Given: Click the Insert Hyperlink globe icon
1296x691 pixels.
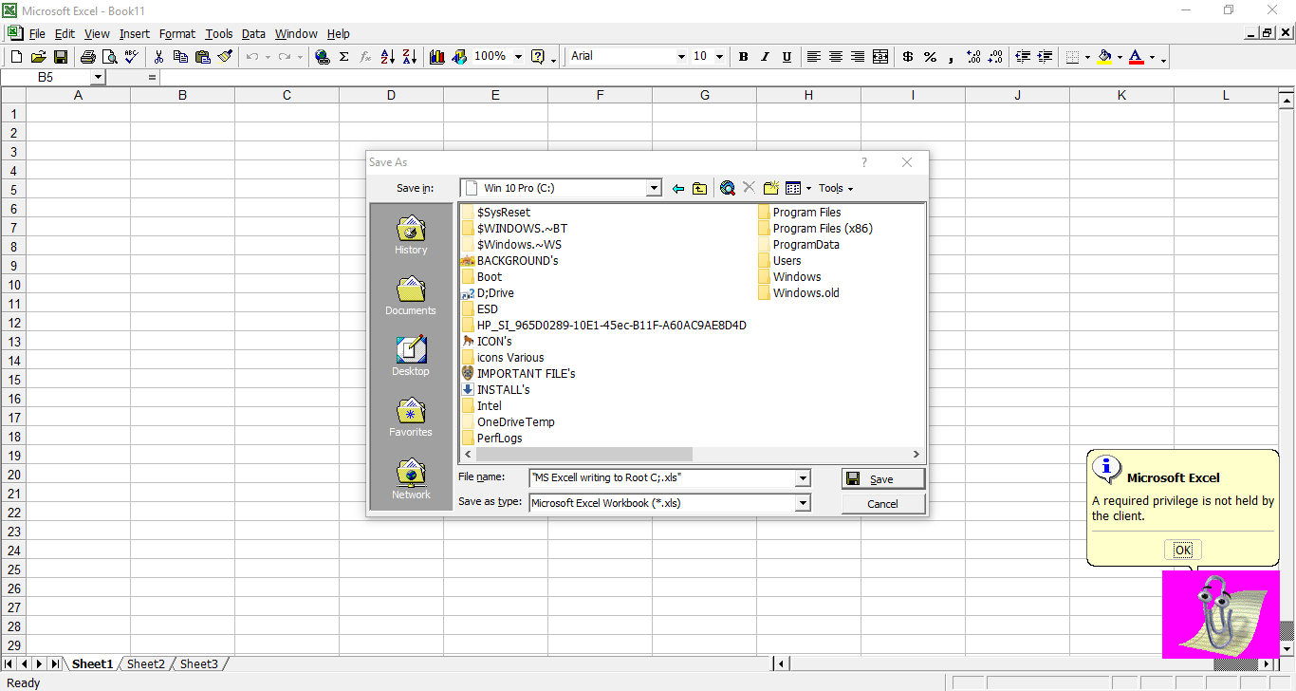Looking at the screenshot, I should pyautogui.click(x=323, y=57).
